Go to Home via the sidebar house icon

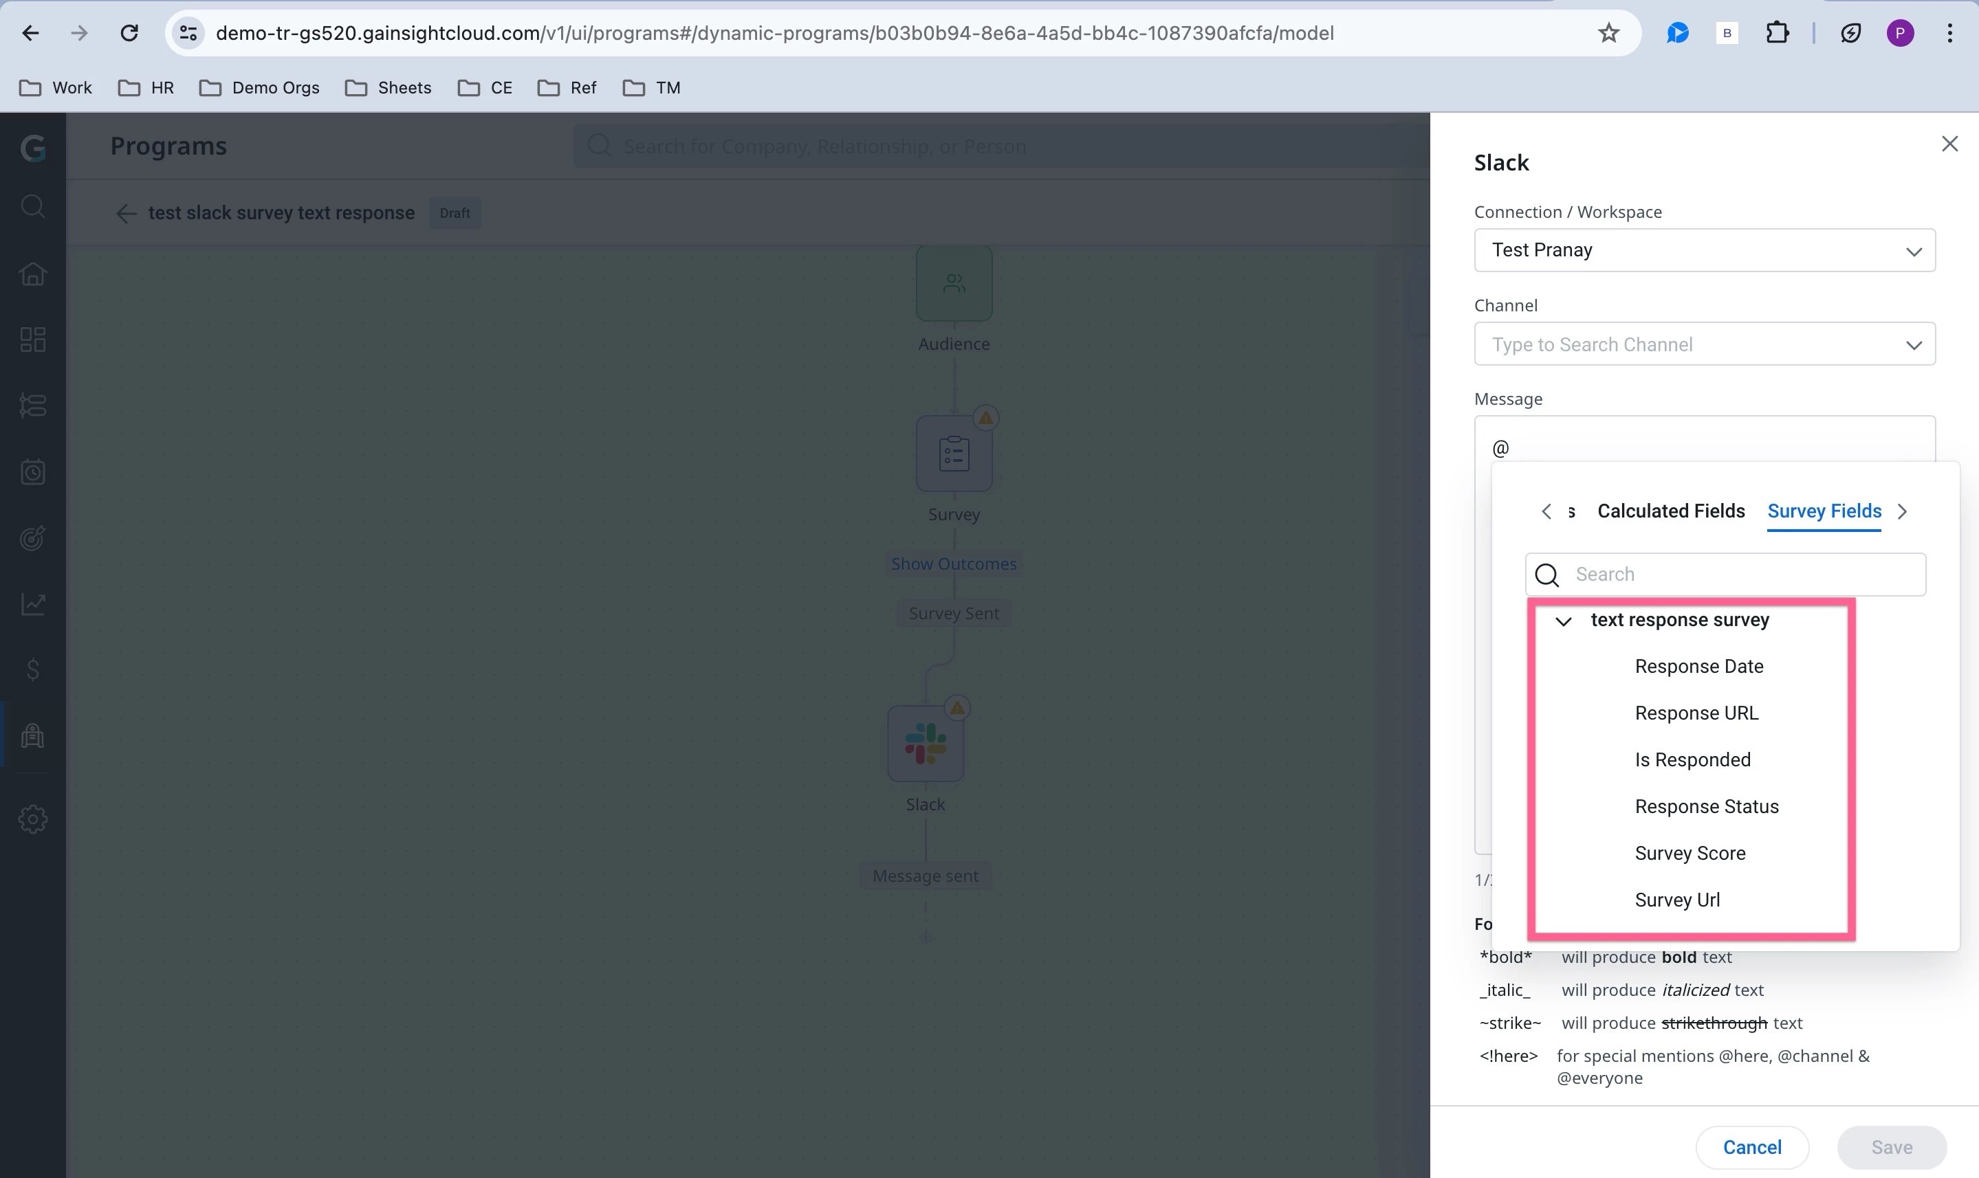(x=32, y=273)
